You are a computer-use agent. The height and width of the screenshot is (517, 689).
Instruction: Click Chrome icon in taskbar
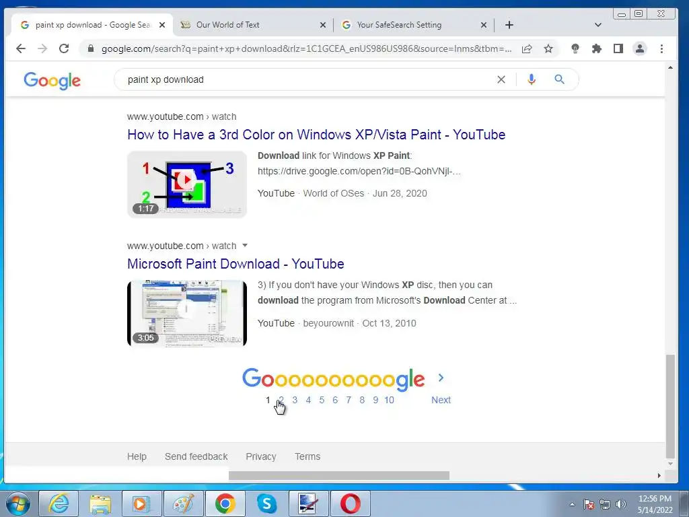(225, 504)
